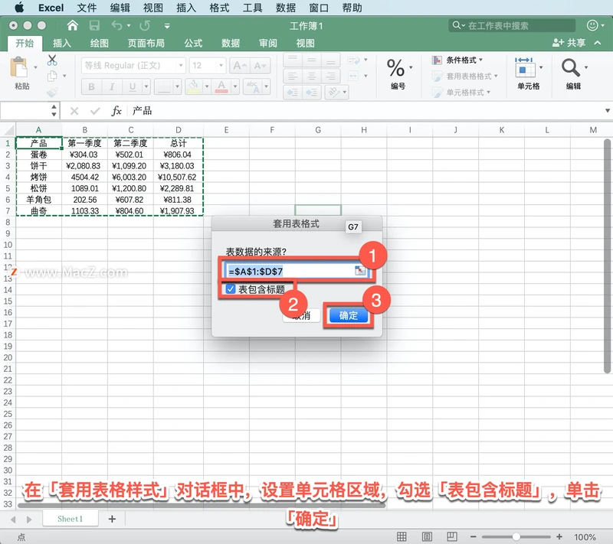
Task: Click the red font color A icon
Action: [x=221, y=86]
